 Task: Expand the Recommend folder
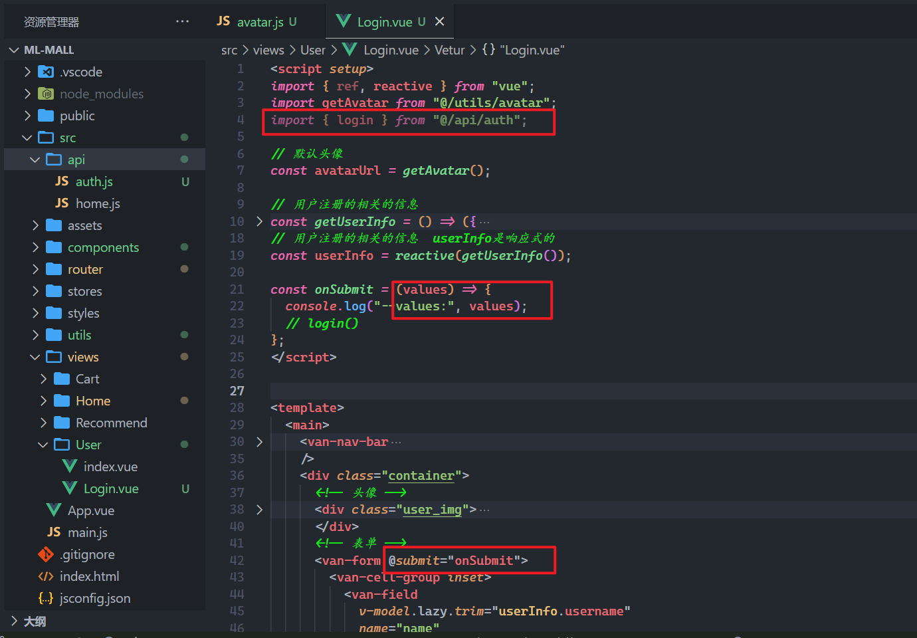click(43, 423)
